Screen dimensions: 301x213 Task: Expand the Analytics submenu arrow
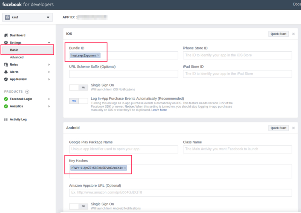point(49,106)
